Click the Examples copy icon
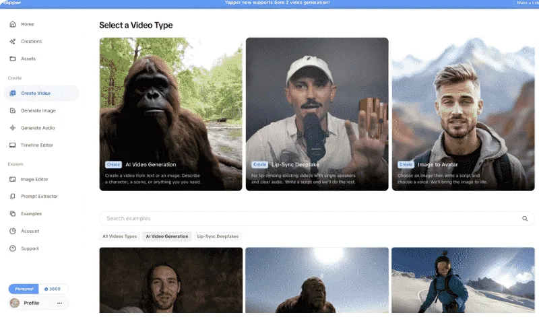This screenshot has height=317, width=539. (x=13, y=213)
